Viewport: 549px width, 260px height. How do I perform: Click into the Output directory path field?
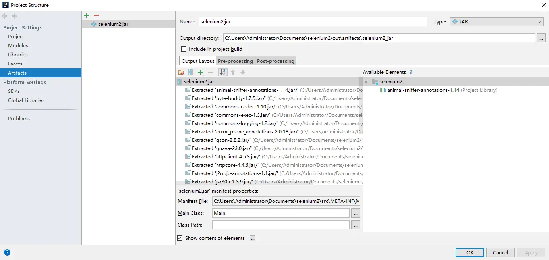tap(379, 38)
